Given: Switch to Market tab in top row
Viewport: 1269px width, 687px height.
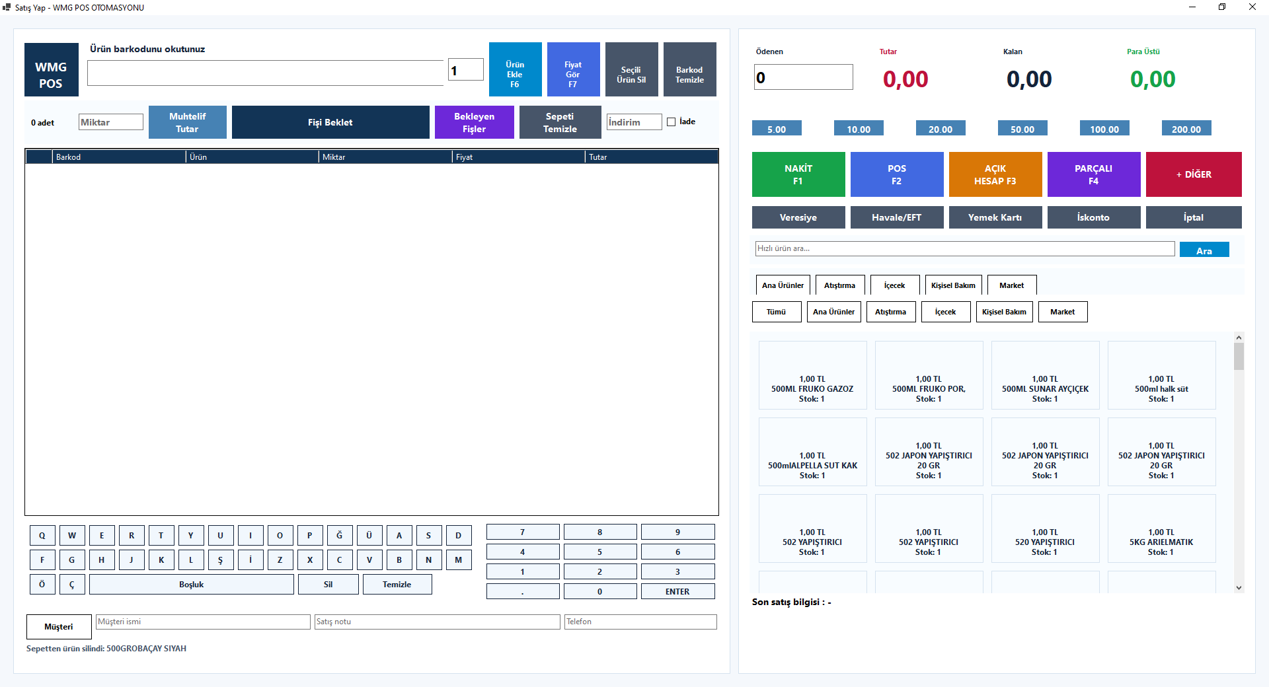Looking at the screenshot, I should 1012,285.
